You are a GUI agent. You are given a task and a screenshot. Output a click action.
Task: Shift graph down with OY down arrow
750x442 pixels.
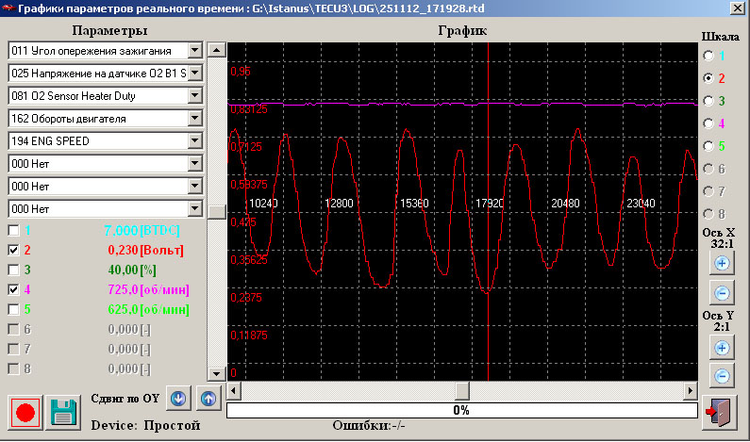click(177, 399)
